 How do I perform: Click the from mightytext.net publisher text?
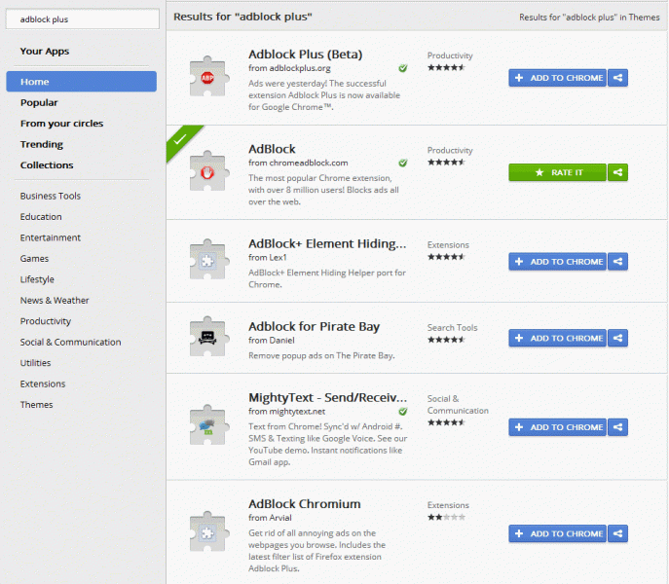pyautogui.click(x=286, y=412)
